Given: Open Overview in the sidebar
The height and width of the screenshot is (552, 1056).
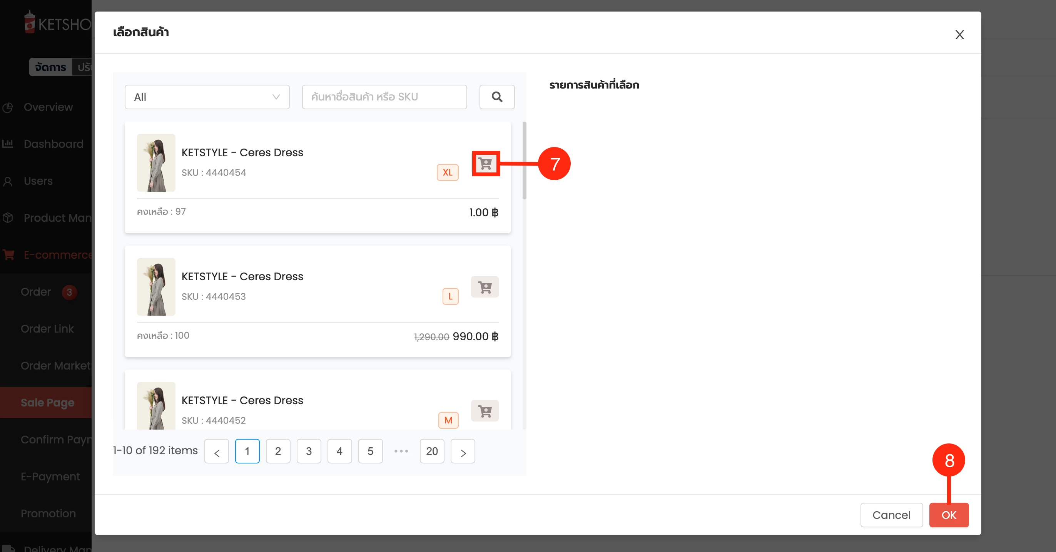Looking at the screenshot, I should (x=48, y=107).
